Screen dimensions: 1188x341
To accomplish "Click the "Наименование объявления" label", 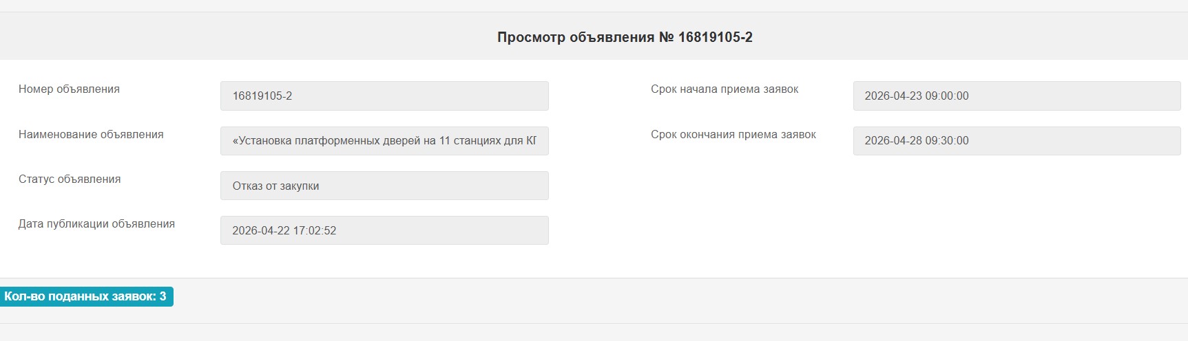I will [x=91, y=135].
